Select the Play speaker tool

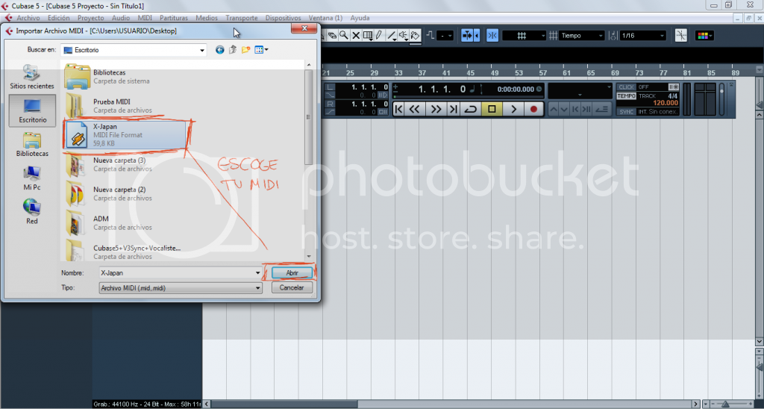[x=404, y=36]
